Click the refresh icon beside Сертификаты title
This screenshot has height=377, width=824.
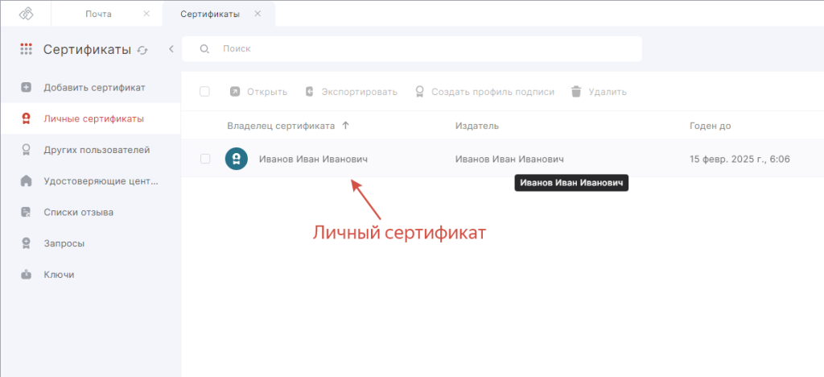coord(142,51)
